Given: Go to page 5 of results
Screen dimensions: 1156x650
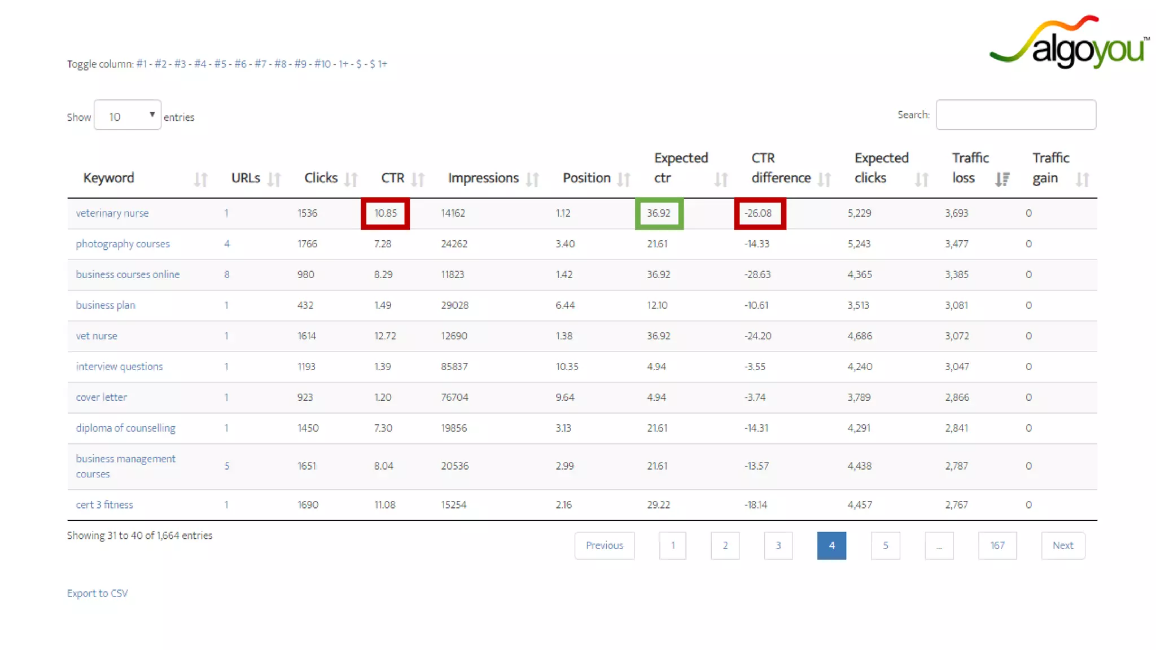Looking at the screenshot, I should tap(885, 546).
